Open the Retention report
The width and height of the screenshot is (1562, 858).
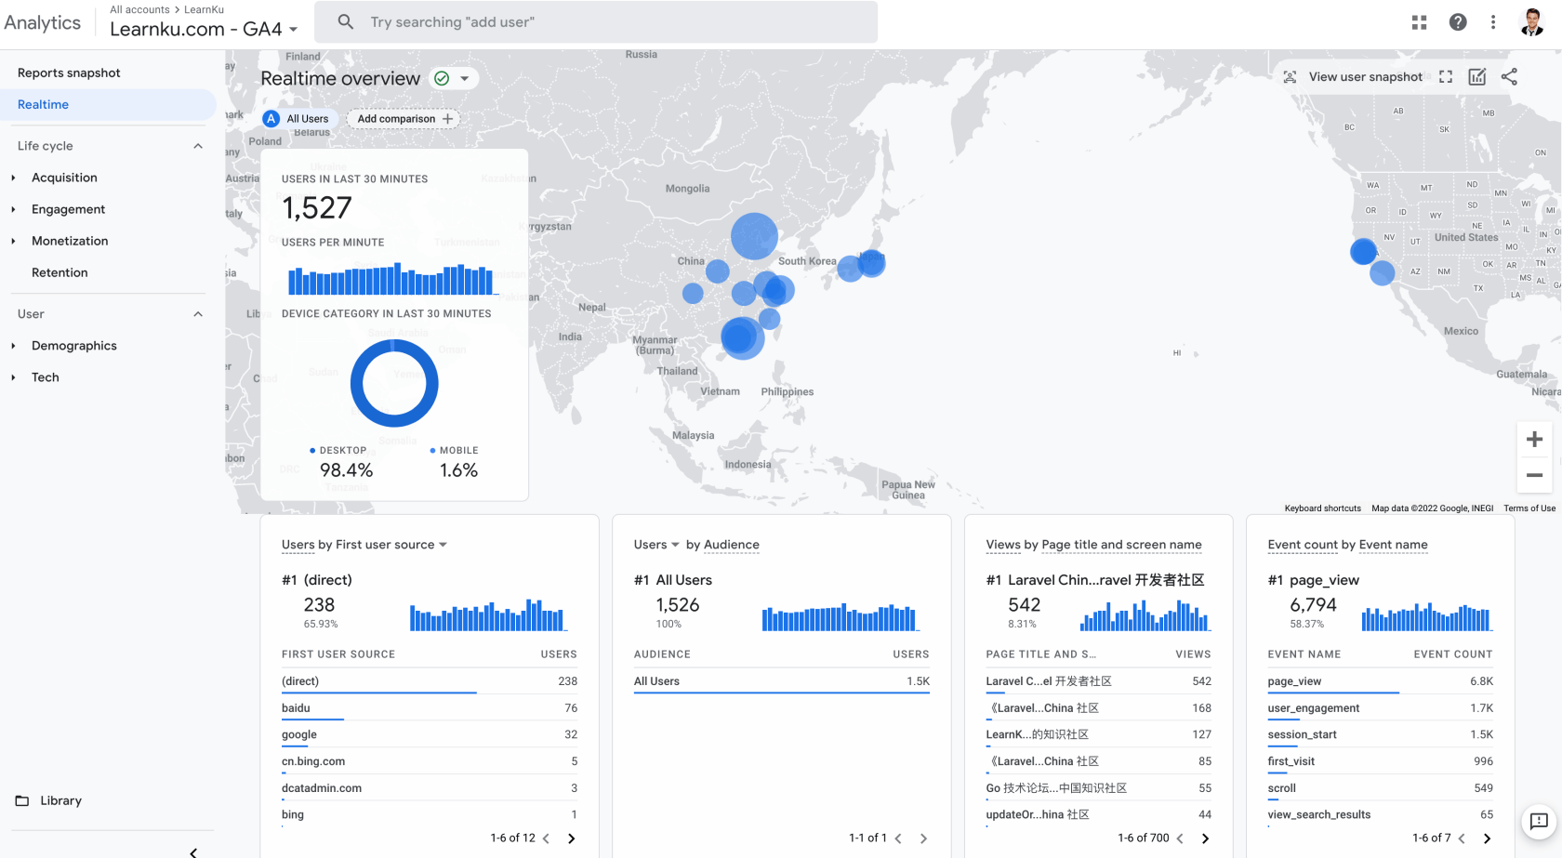coord(60,272)
